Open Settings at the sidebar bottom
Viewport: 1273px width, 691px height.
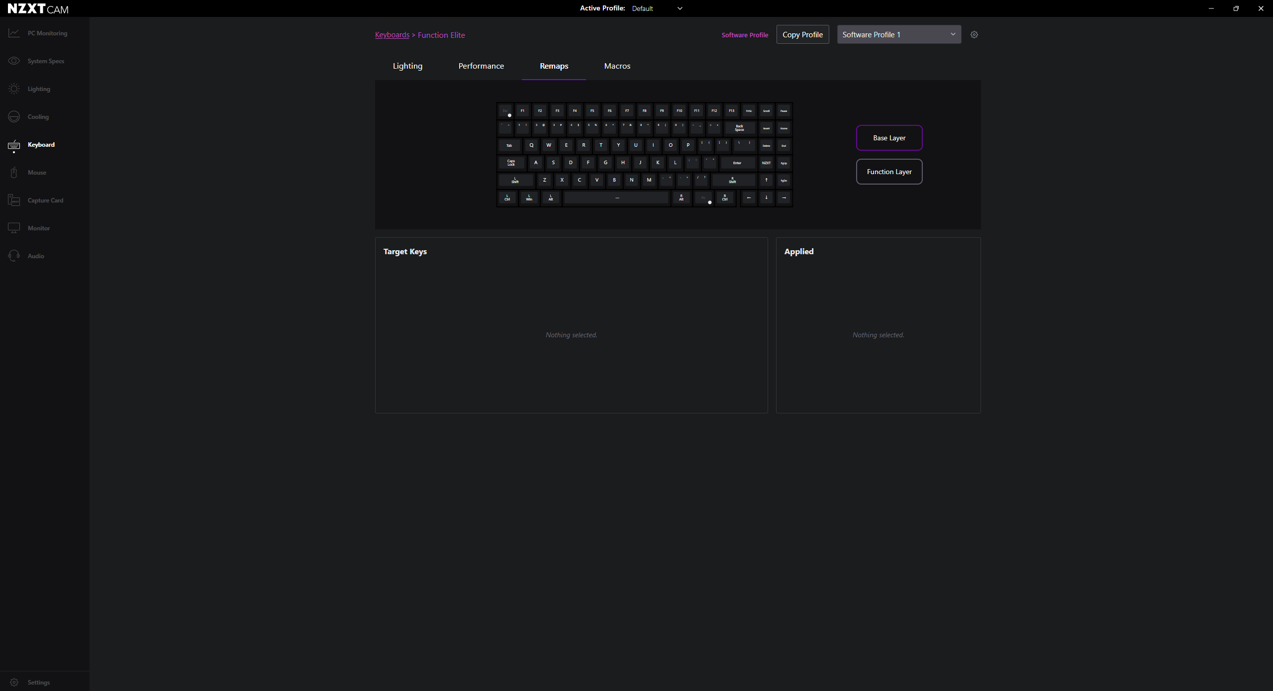[30, 682]
